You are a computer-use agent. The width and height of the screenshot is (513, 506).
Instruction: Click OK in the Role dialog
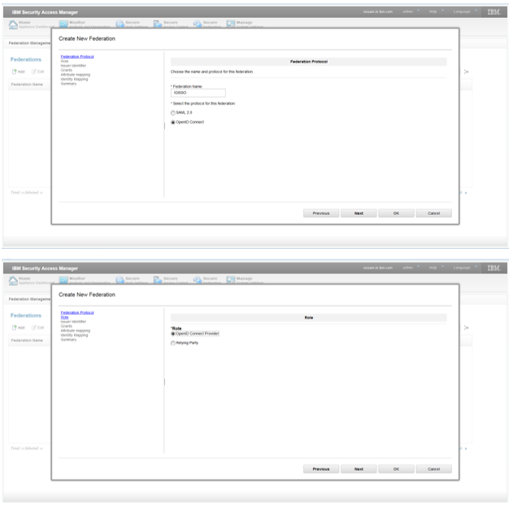(396, 469)
